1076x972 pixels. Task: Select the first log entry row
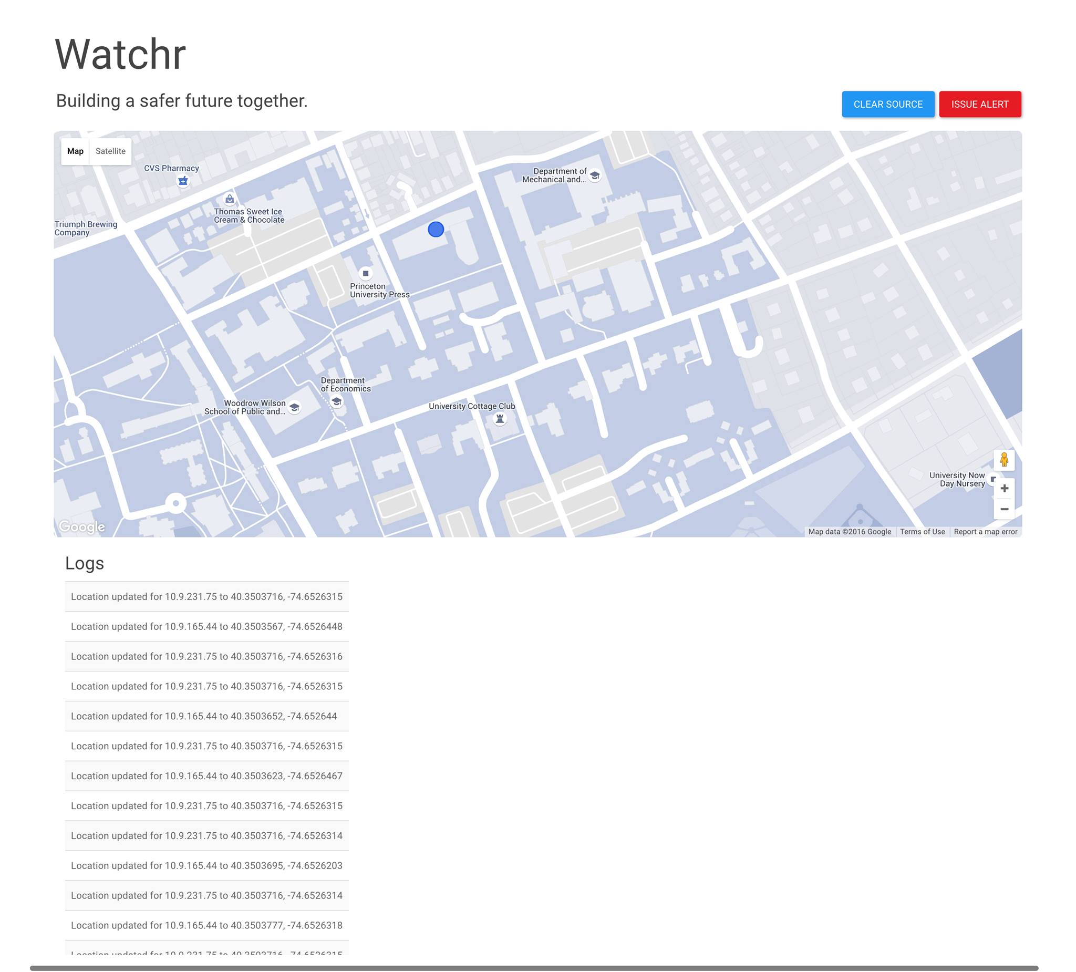pyautogui.click(x=206, y=597)
